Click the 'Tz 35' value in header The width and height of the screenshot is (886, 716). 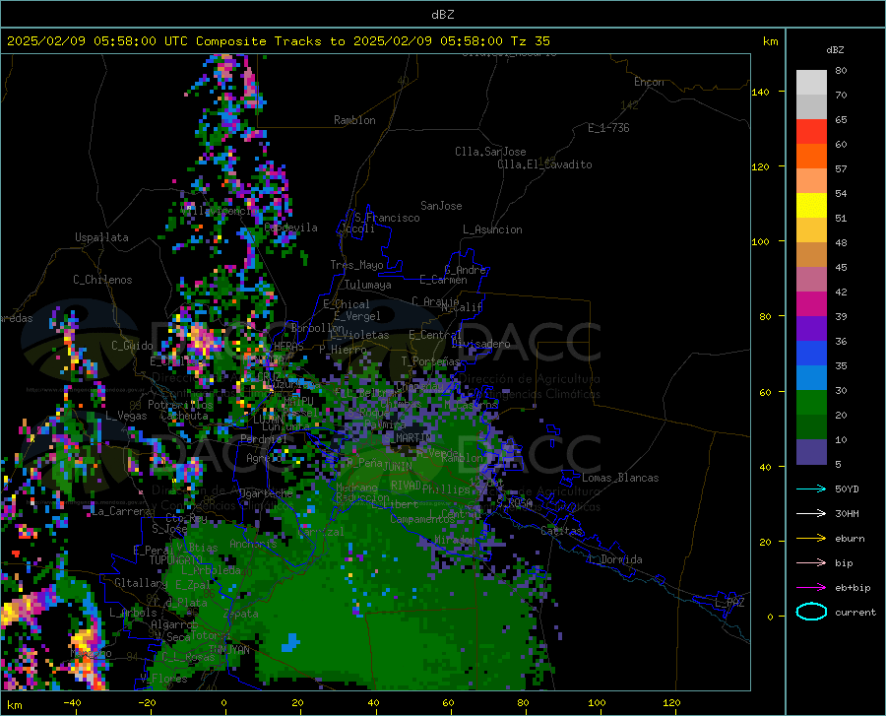(x=530, y=41)
